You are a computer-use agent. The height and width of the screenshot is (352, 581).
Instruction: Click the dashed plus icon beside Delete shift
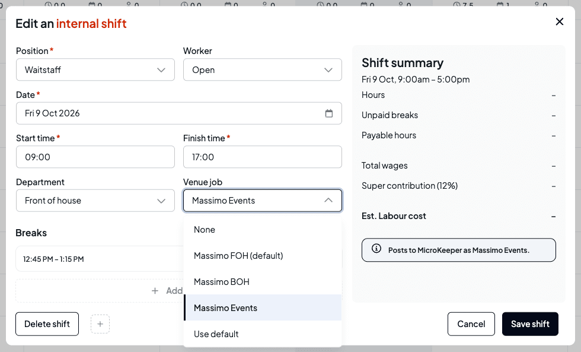[100, 324]
